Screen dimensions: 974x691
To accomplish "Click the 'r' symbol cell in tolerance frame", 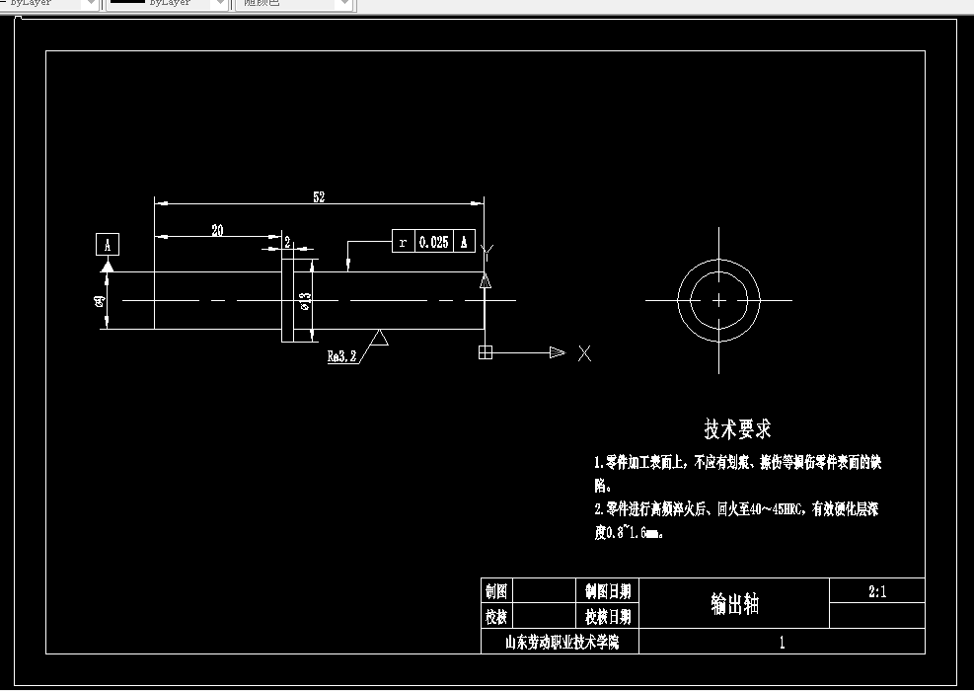I will [x=403, y=242].
